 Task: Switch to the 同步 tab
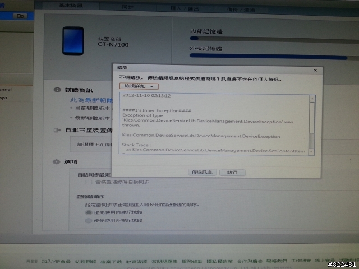[128, 7]
